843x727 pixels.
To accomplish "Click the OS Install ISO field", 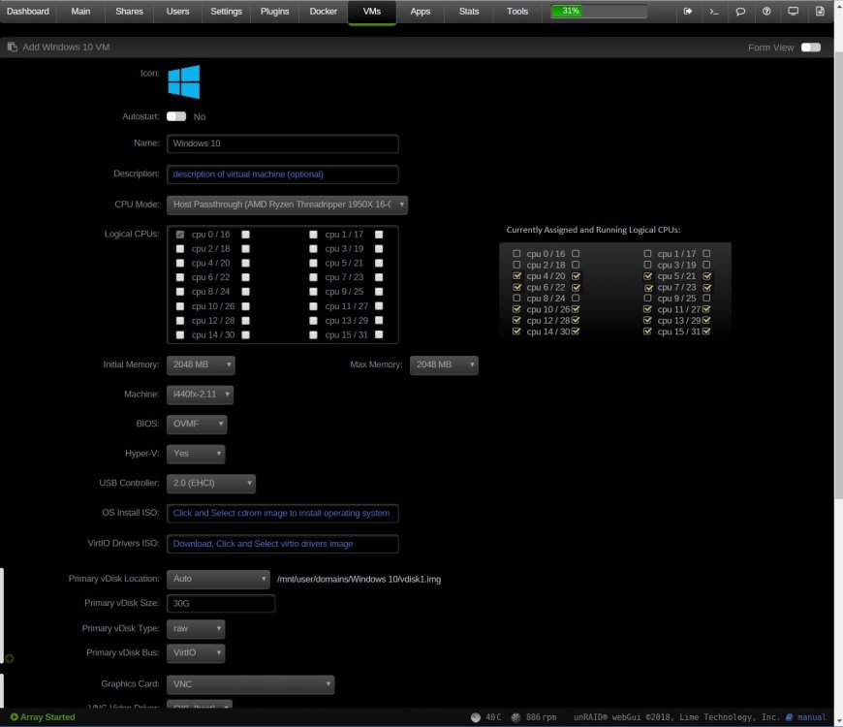I will [x=283, y=514].
